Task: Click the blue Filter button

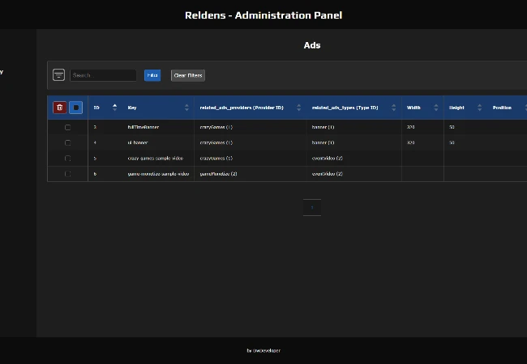Action: click(x=152, y=75)
